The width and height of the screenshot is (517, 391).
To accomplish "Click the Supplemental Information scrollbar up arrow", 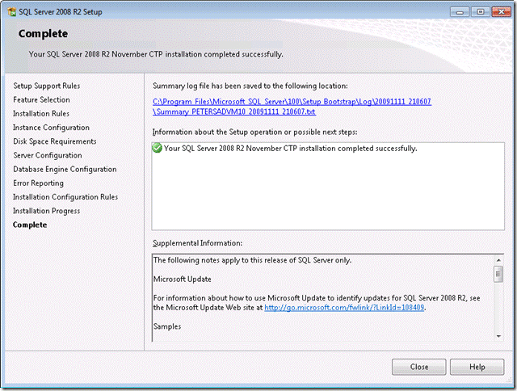I will [498, 260].
